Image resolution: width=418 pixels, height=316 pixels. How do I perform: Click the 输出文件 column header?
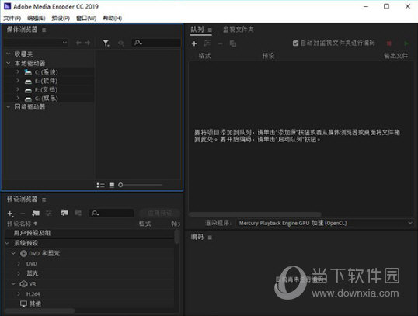[395, 56]
